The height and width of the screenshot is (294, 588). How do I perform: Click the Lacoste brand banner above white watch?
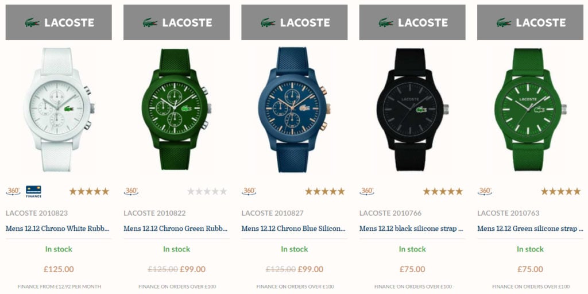(x=59, y=22)
